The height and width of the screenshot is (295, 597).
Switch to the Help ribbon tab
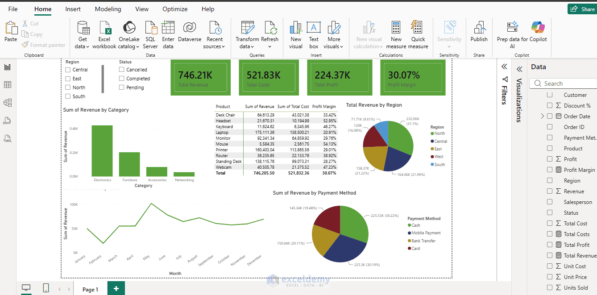[x=208, y=9]
